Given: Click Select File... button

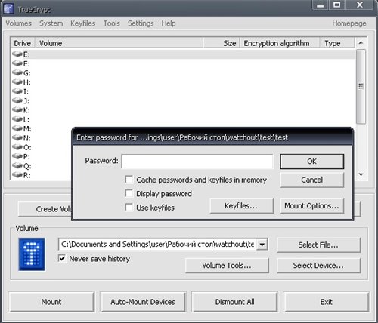Looking at the screenshot, I should [318, 245].
